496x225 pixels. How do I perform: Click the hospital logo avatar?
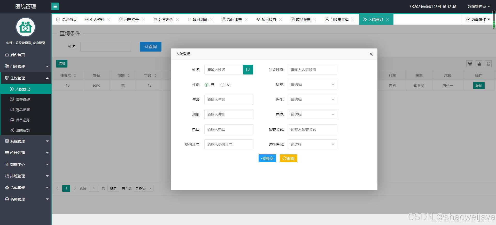coord(26,27)
